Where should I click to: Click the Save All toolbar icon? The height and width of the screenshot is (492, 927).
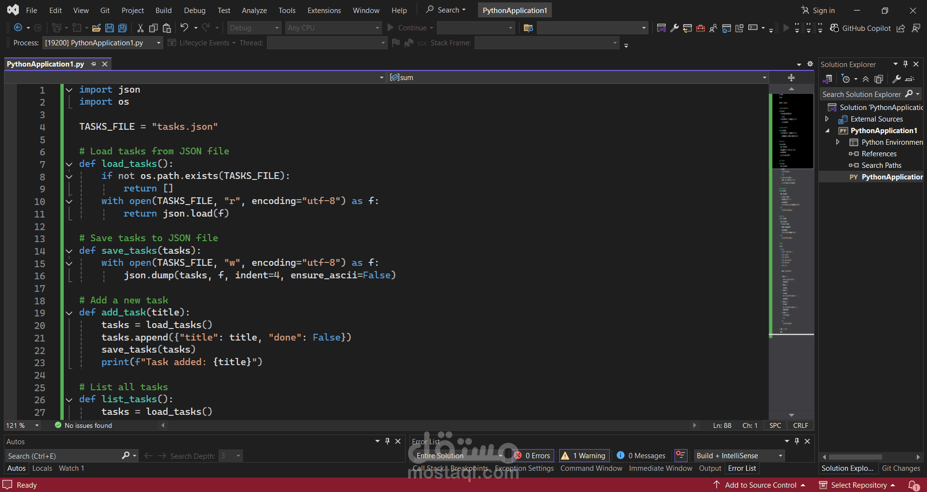123,28
